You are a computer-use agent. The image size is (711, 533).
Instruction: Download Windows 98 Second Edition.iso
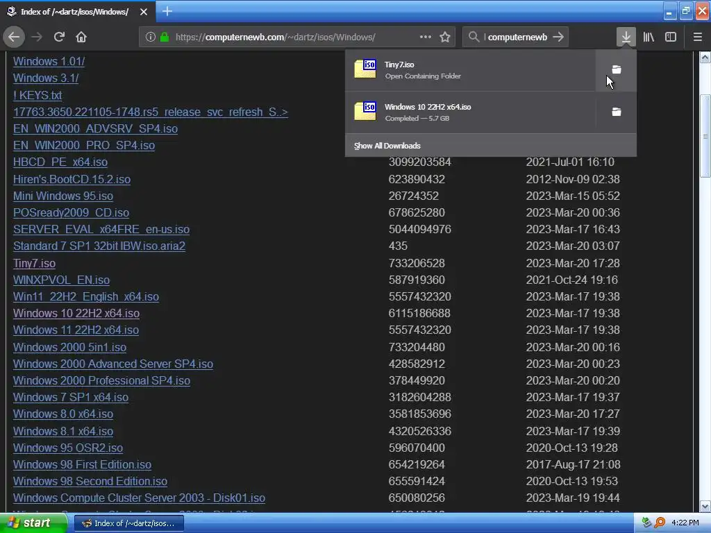(x=90, y=482)
